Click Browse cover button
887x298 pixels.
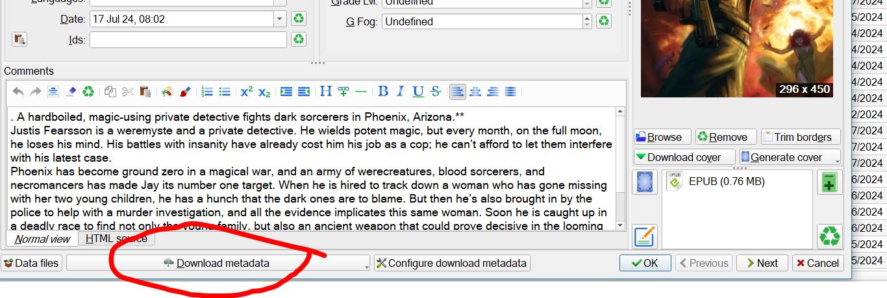coord(662,137)
